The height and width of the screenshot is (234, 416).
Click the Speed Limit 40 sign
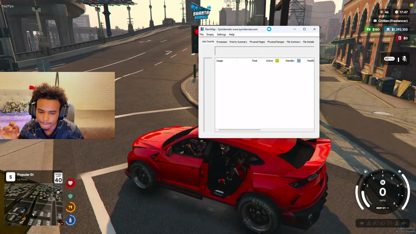tap(58, 178)
